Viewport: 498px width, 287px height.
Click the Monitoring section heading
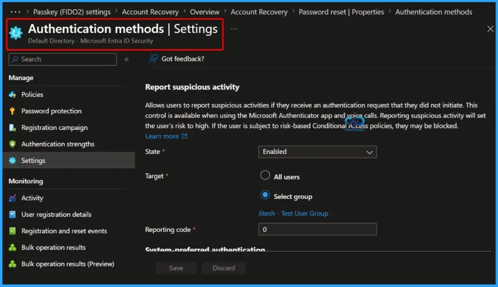click(x=26, y=181)
